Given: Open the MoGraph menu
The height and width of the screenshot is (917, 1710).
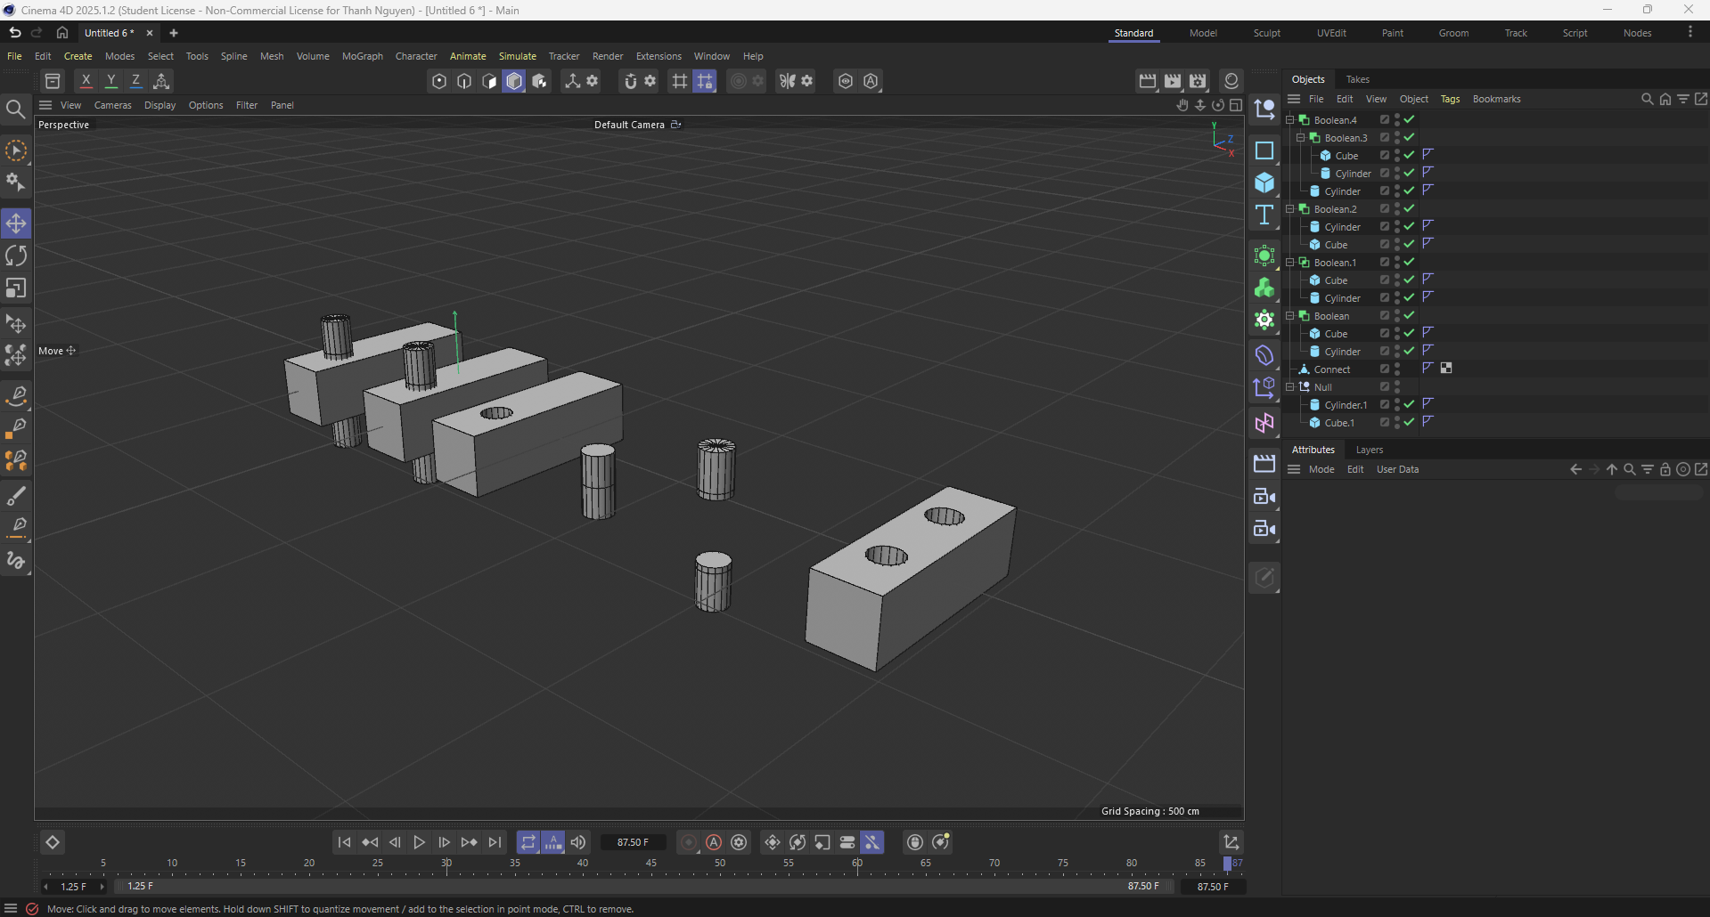Looking at the screenshot, I should coord(361,56).
